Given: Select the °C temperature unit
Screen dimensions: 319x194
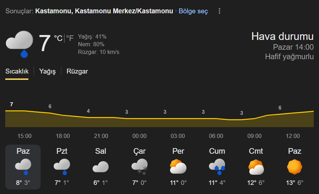Looking at the screenshot, I should coord(58,38).
